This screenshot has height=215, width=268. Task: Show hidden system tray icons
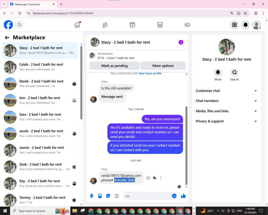coord(218,211)
